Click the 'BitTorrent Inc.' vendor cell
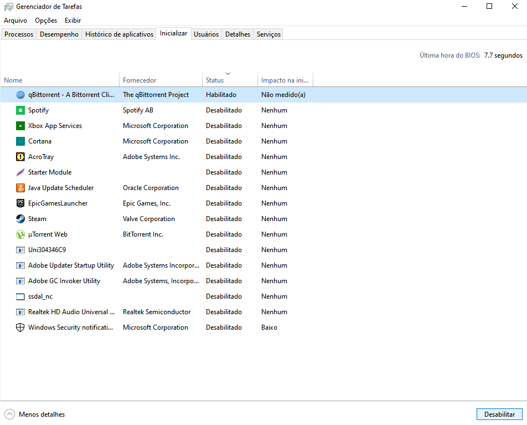Viewport: 527px width, 425px height. pos(143,234)
